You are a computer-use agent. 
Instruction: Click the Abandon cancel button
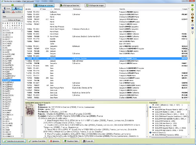click(x=54, y=141)
